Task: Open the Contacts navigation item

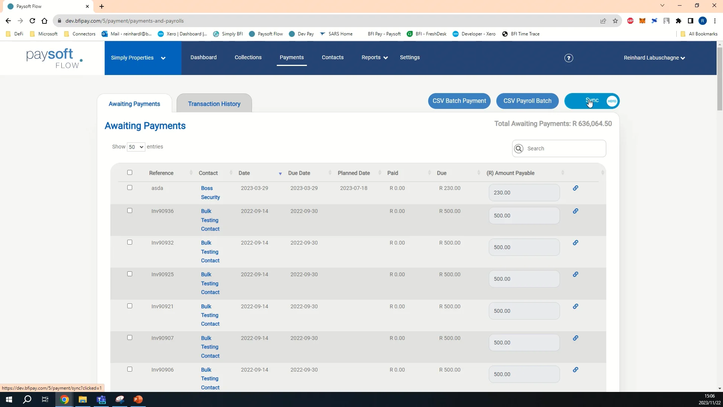Action: pos(333,57)
